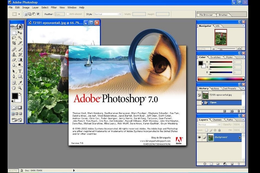
Task: Create new snapshot in History panel
Action: [x=232, y=111]
